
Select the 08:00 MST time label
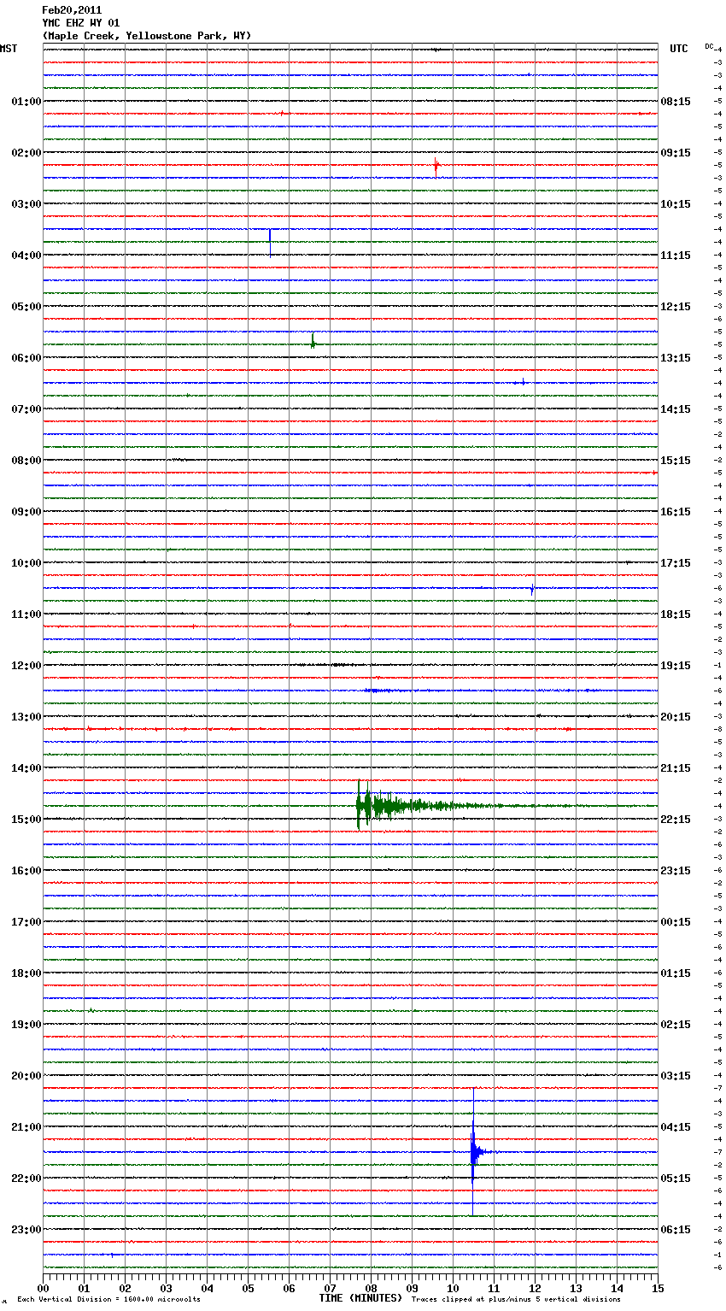[x=26, y=461]
